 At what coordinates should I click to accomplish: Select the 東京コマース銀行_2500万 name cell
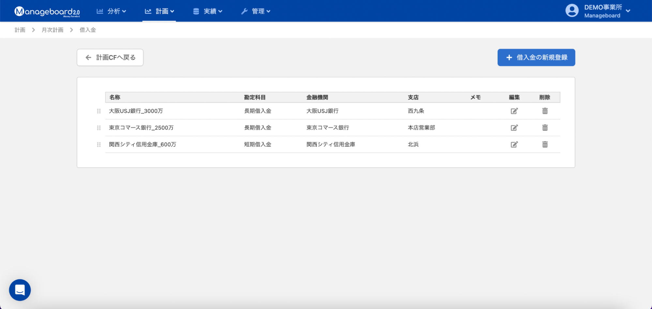(x=141, y=127)
